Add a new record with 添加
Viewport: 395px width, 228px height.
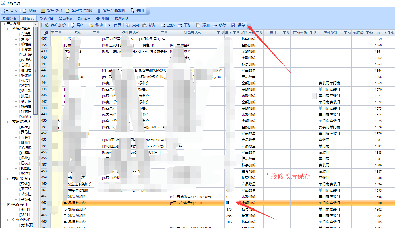[x=198, y=25]
